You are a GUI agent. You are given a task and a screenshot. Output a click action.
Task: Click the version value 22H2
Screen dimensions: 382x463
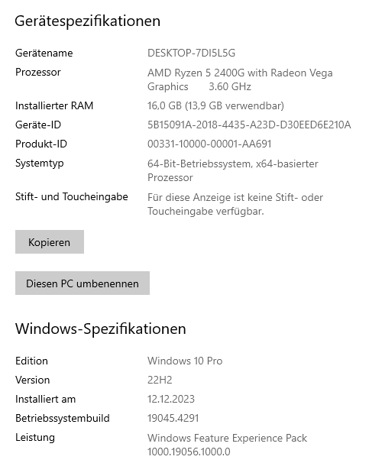(160, 380)
